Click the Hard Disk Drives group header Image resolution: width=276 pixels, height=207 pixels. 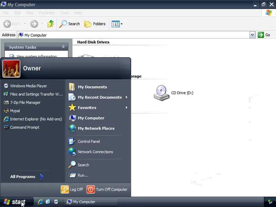[93, 42]
